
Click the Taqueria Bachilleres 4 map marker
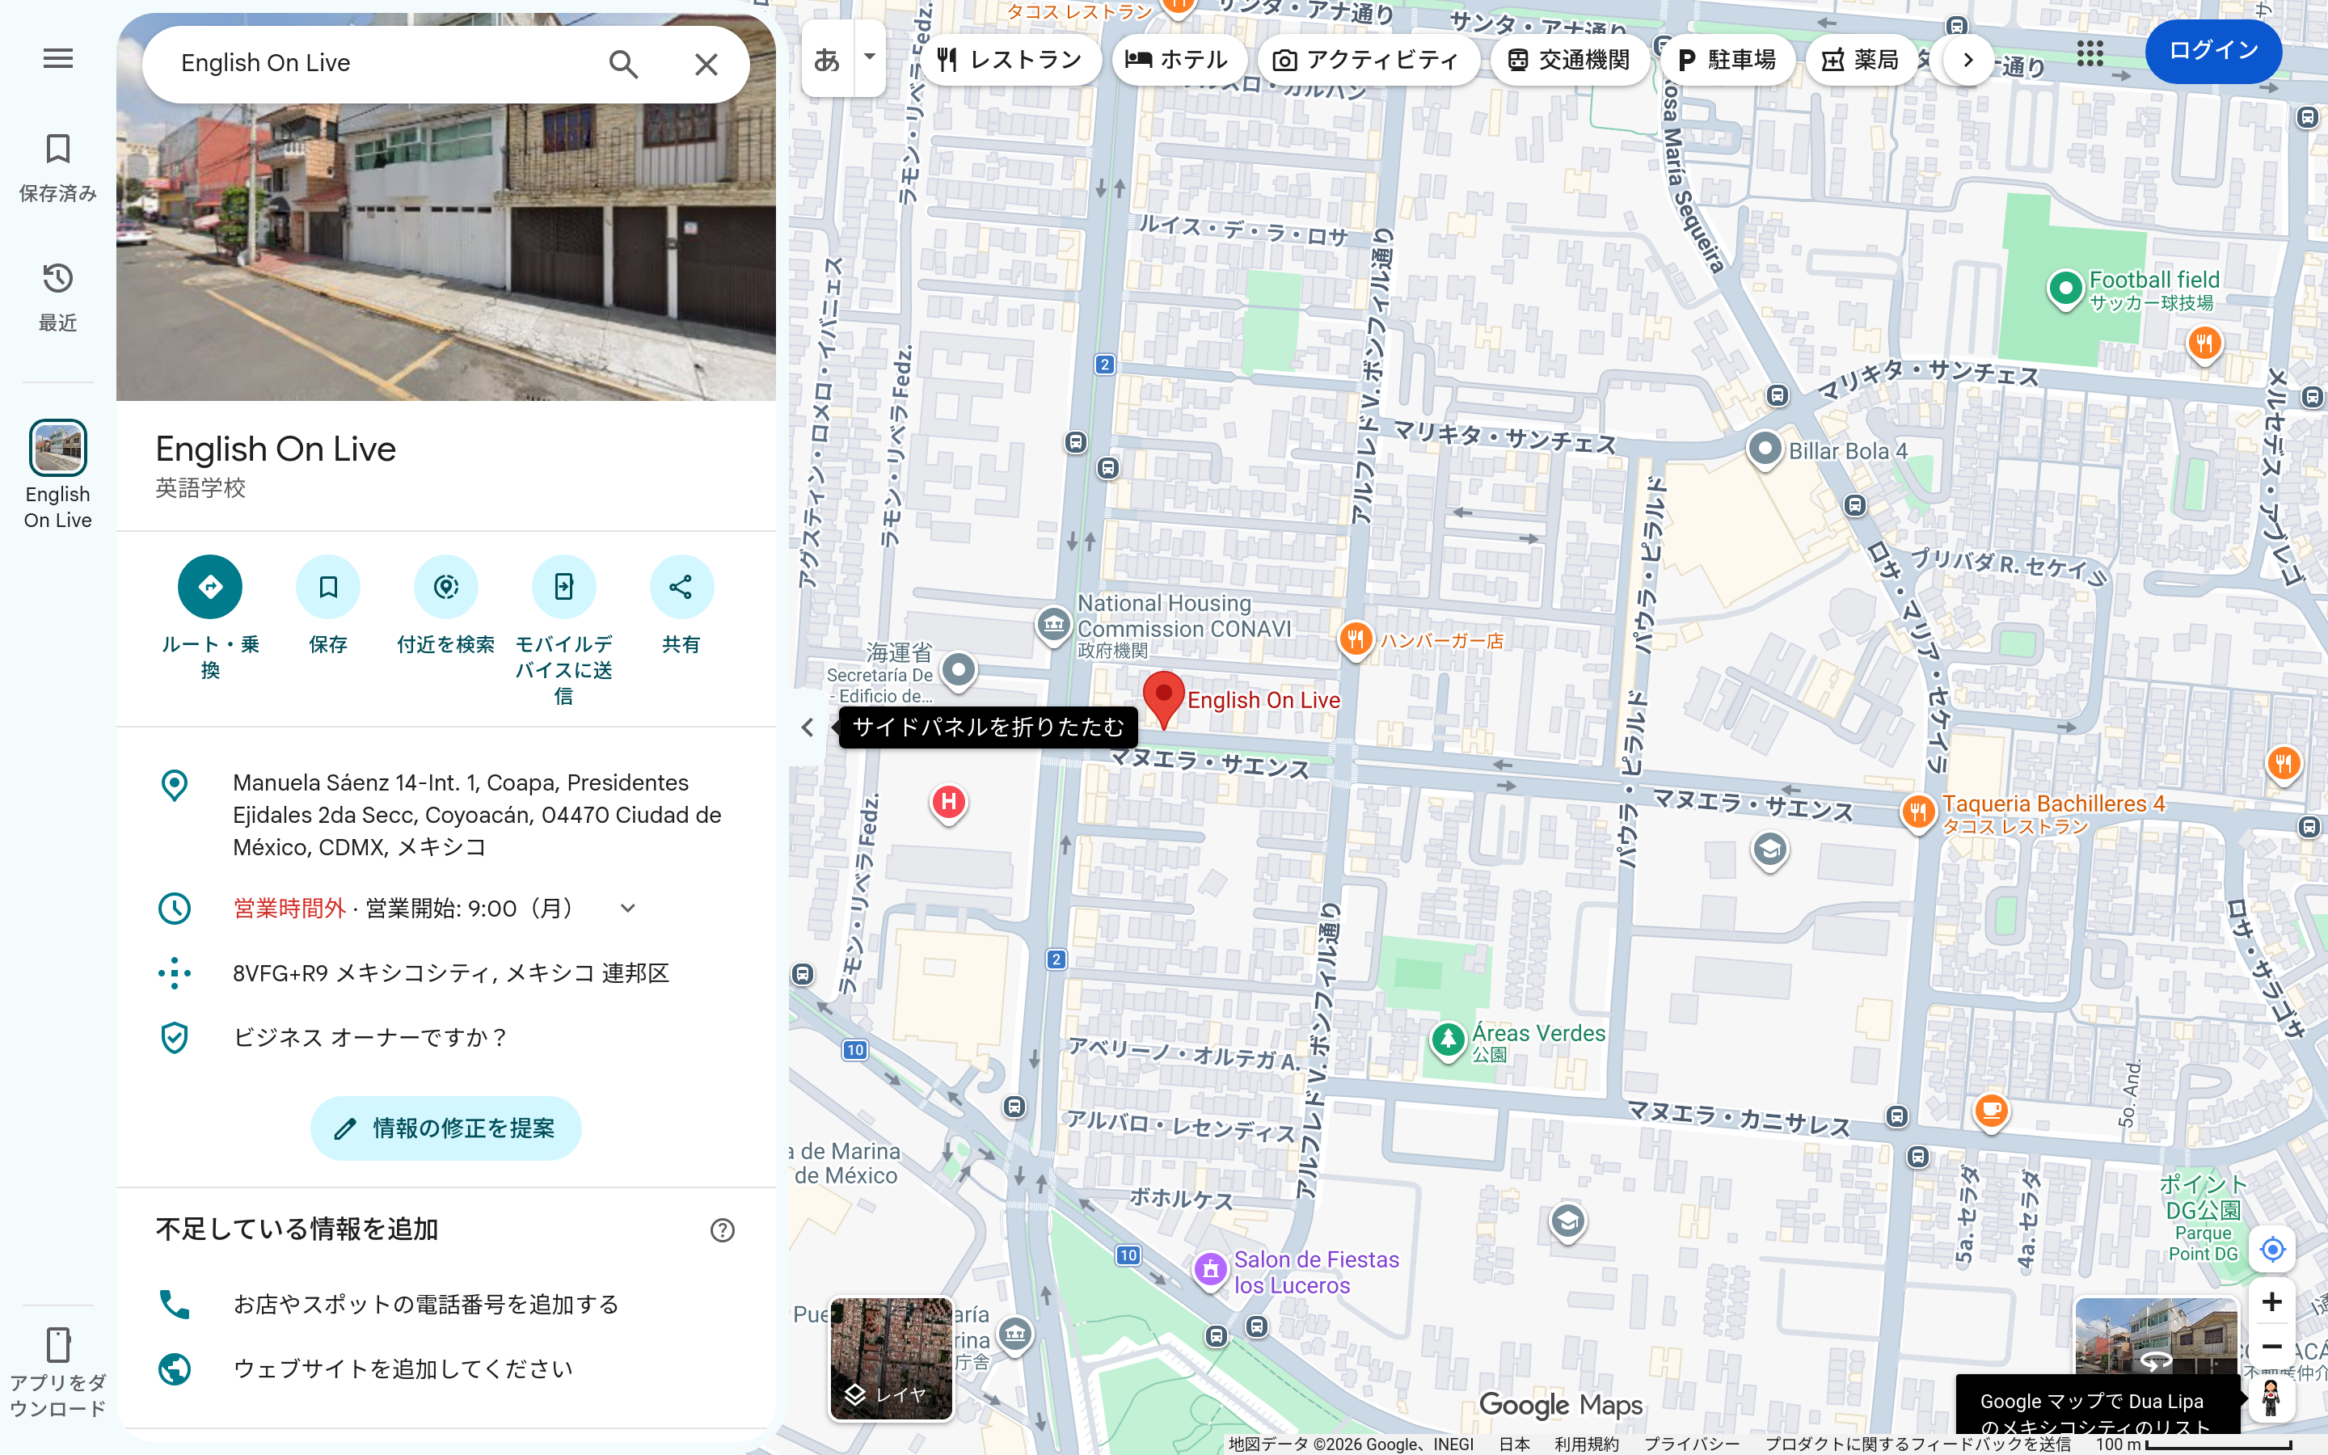click(1917, 812)
